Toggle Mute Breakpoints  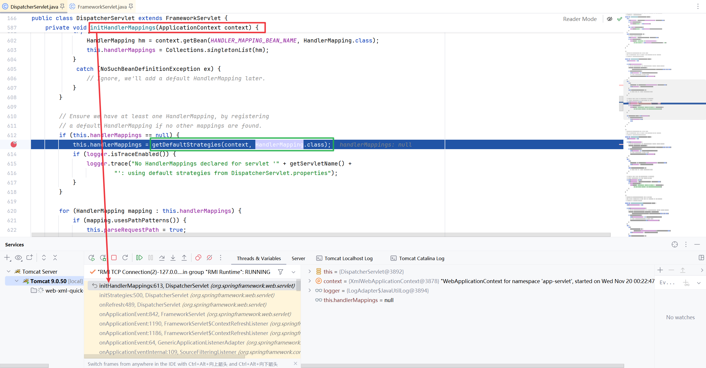coord(209,258)
